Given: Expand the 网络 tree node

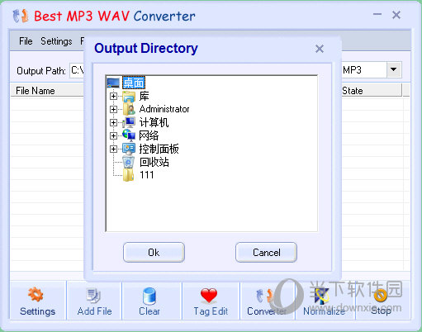Looking at the screenshot, I should (113, 135).
